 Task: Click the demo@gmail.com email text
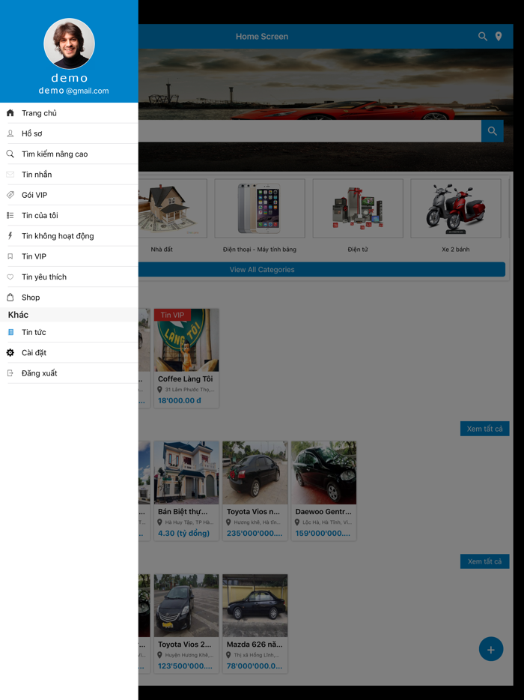coord(73,91)
